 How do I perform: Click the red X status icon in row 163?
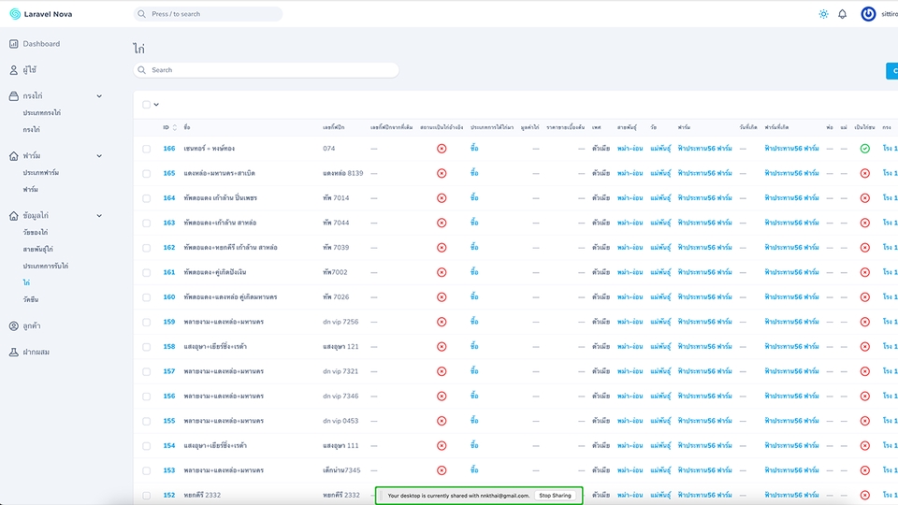point(442,223)
